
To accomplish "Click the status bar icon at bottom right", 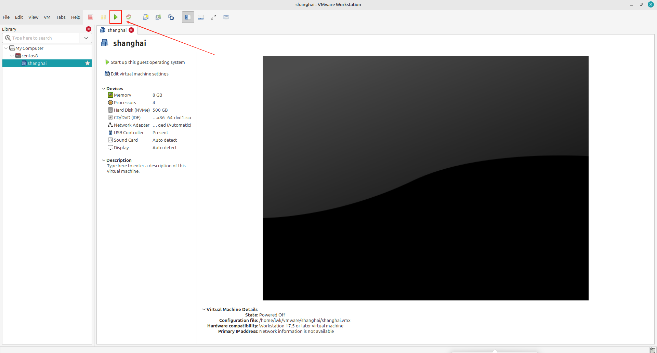I will [653, 350].
